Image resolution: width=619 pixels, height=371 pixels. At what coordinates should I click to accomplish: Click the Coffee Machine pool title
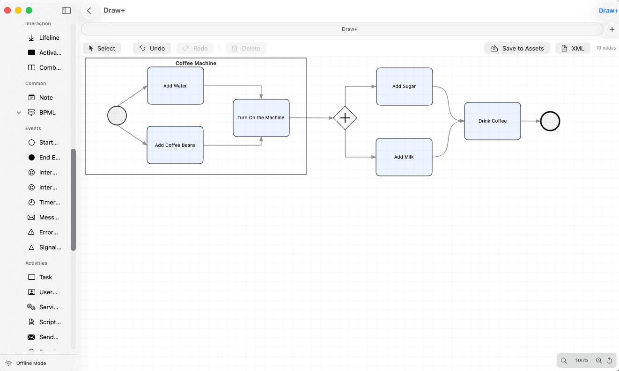tap(196, 63)
